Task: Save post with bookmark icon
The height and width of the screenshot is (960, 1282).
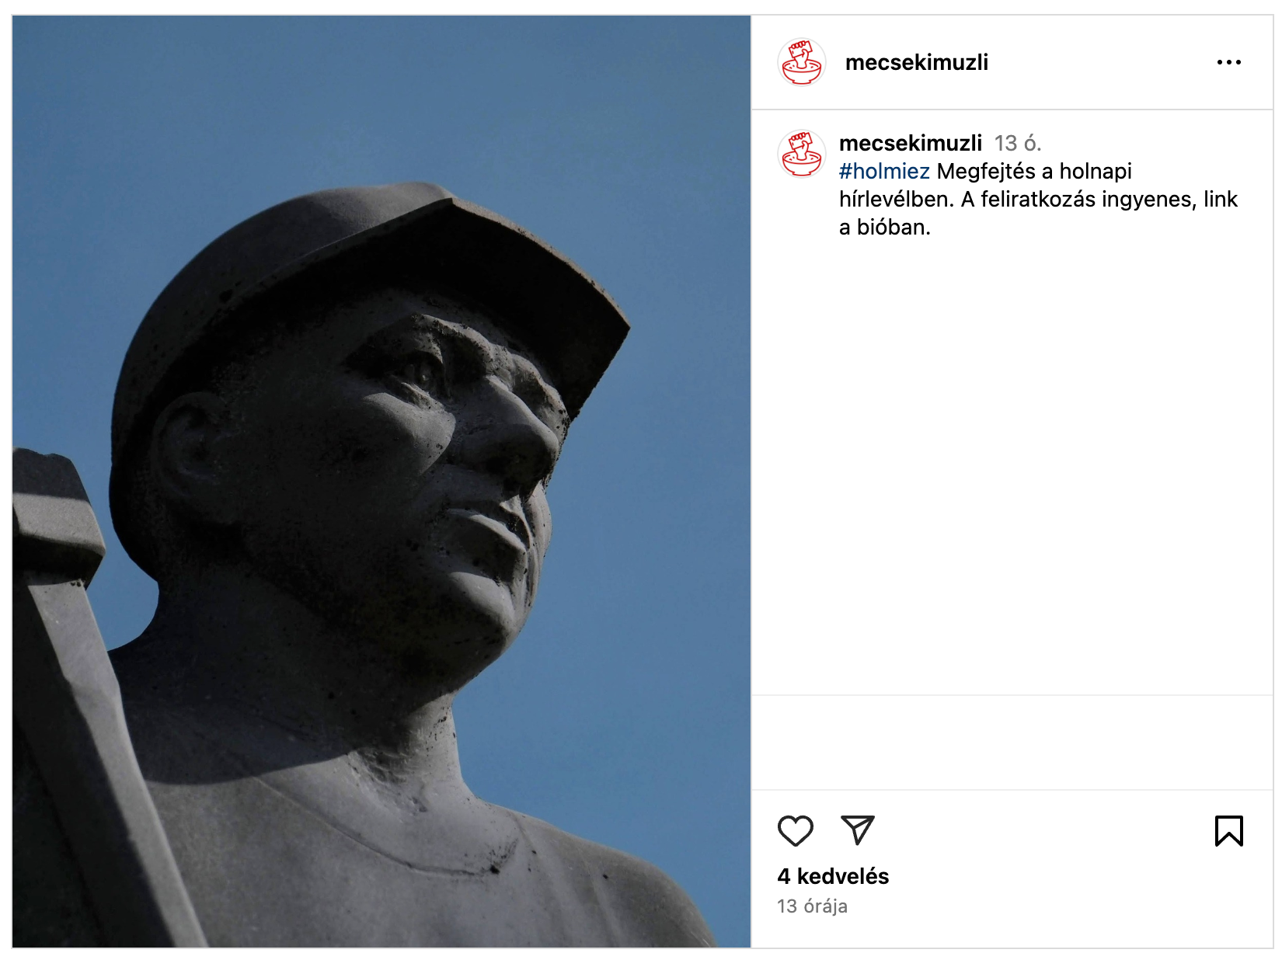Action: pyautogui.click(x=1229, y=830)
